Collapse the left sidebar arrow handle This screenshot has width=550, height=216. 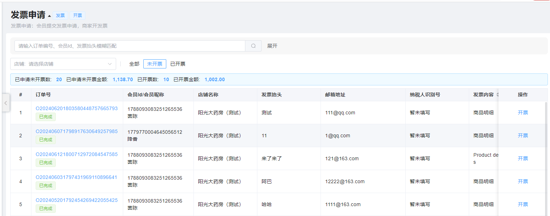6,103
